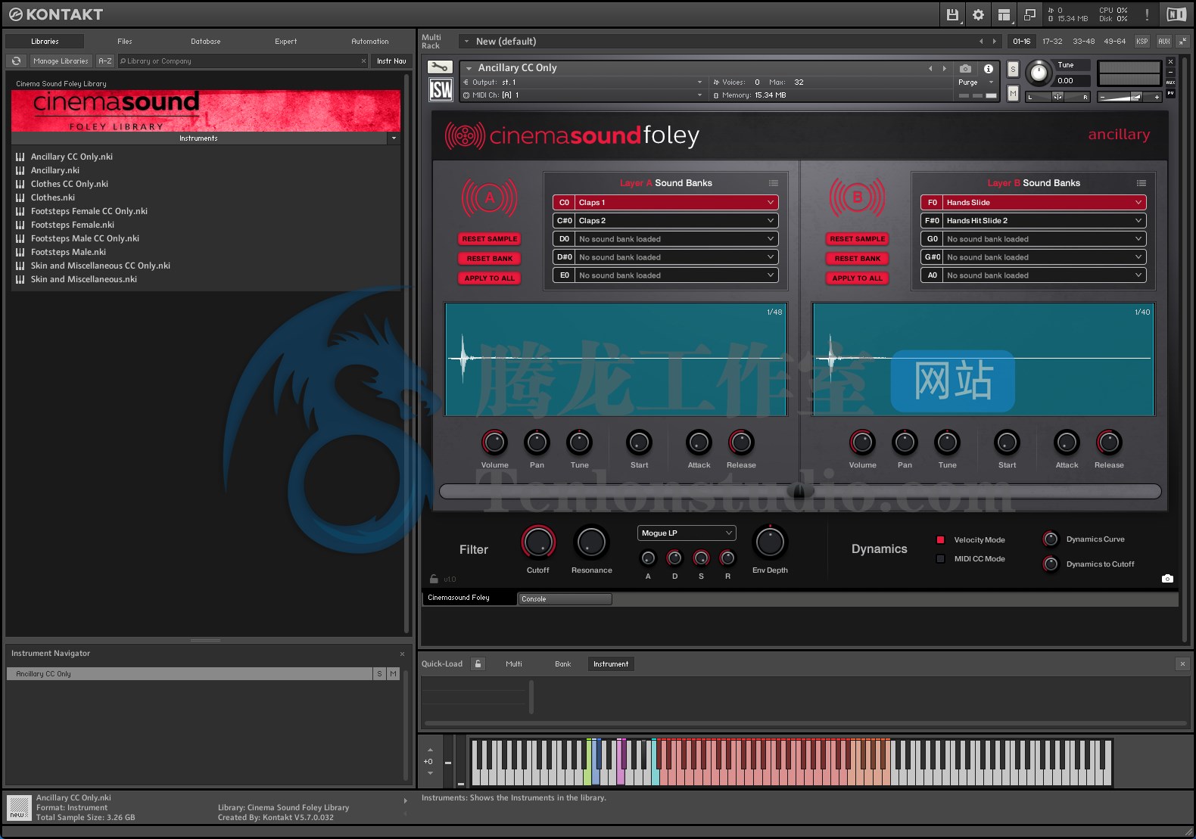Screen dimensions: 1196x839
Task: Open the Automation tab
Action: click(x=369, y=42)
